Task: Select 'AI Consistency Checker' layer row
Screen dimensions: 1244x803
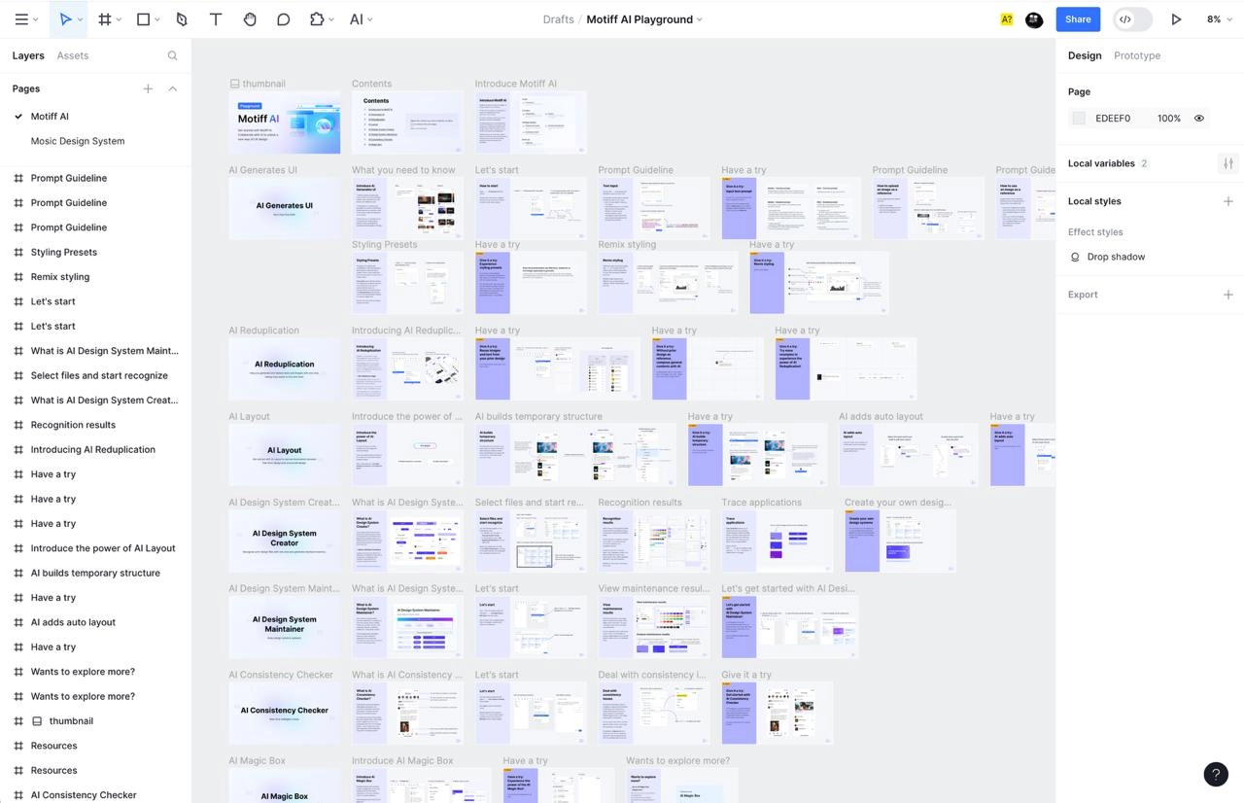Action: tap(95, 794)
